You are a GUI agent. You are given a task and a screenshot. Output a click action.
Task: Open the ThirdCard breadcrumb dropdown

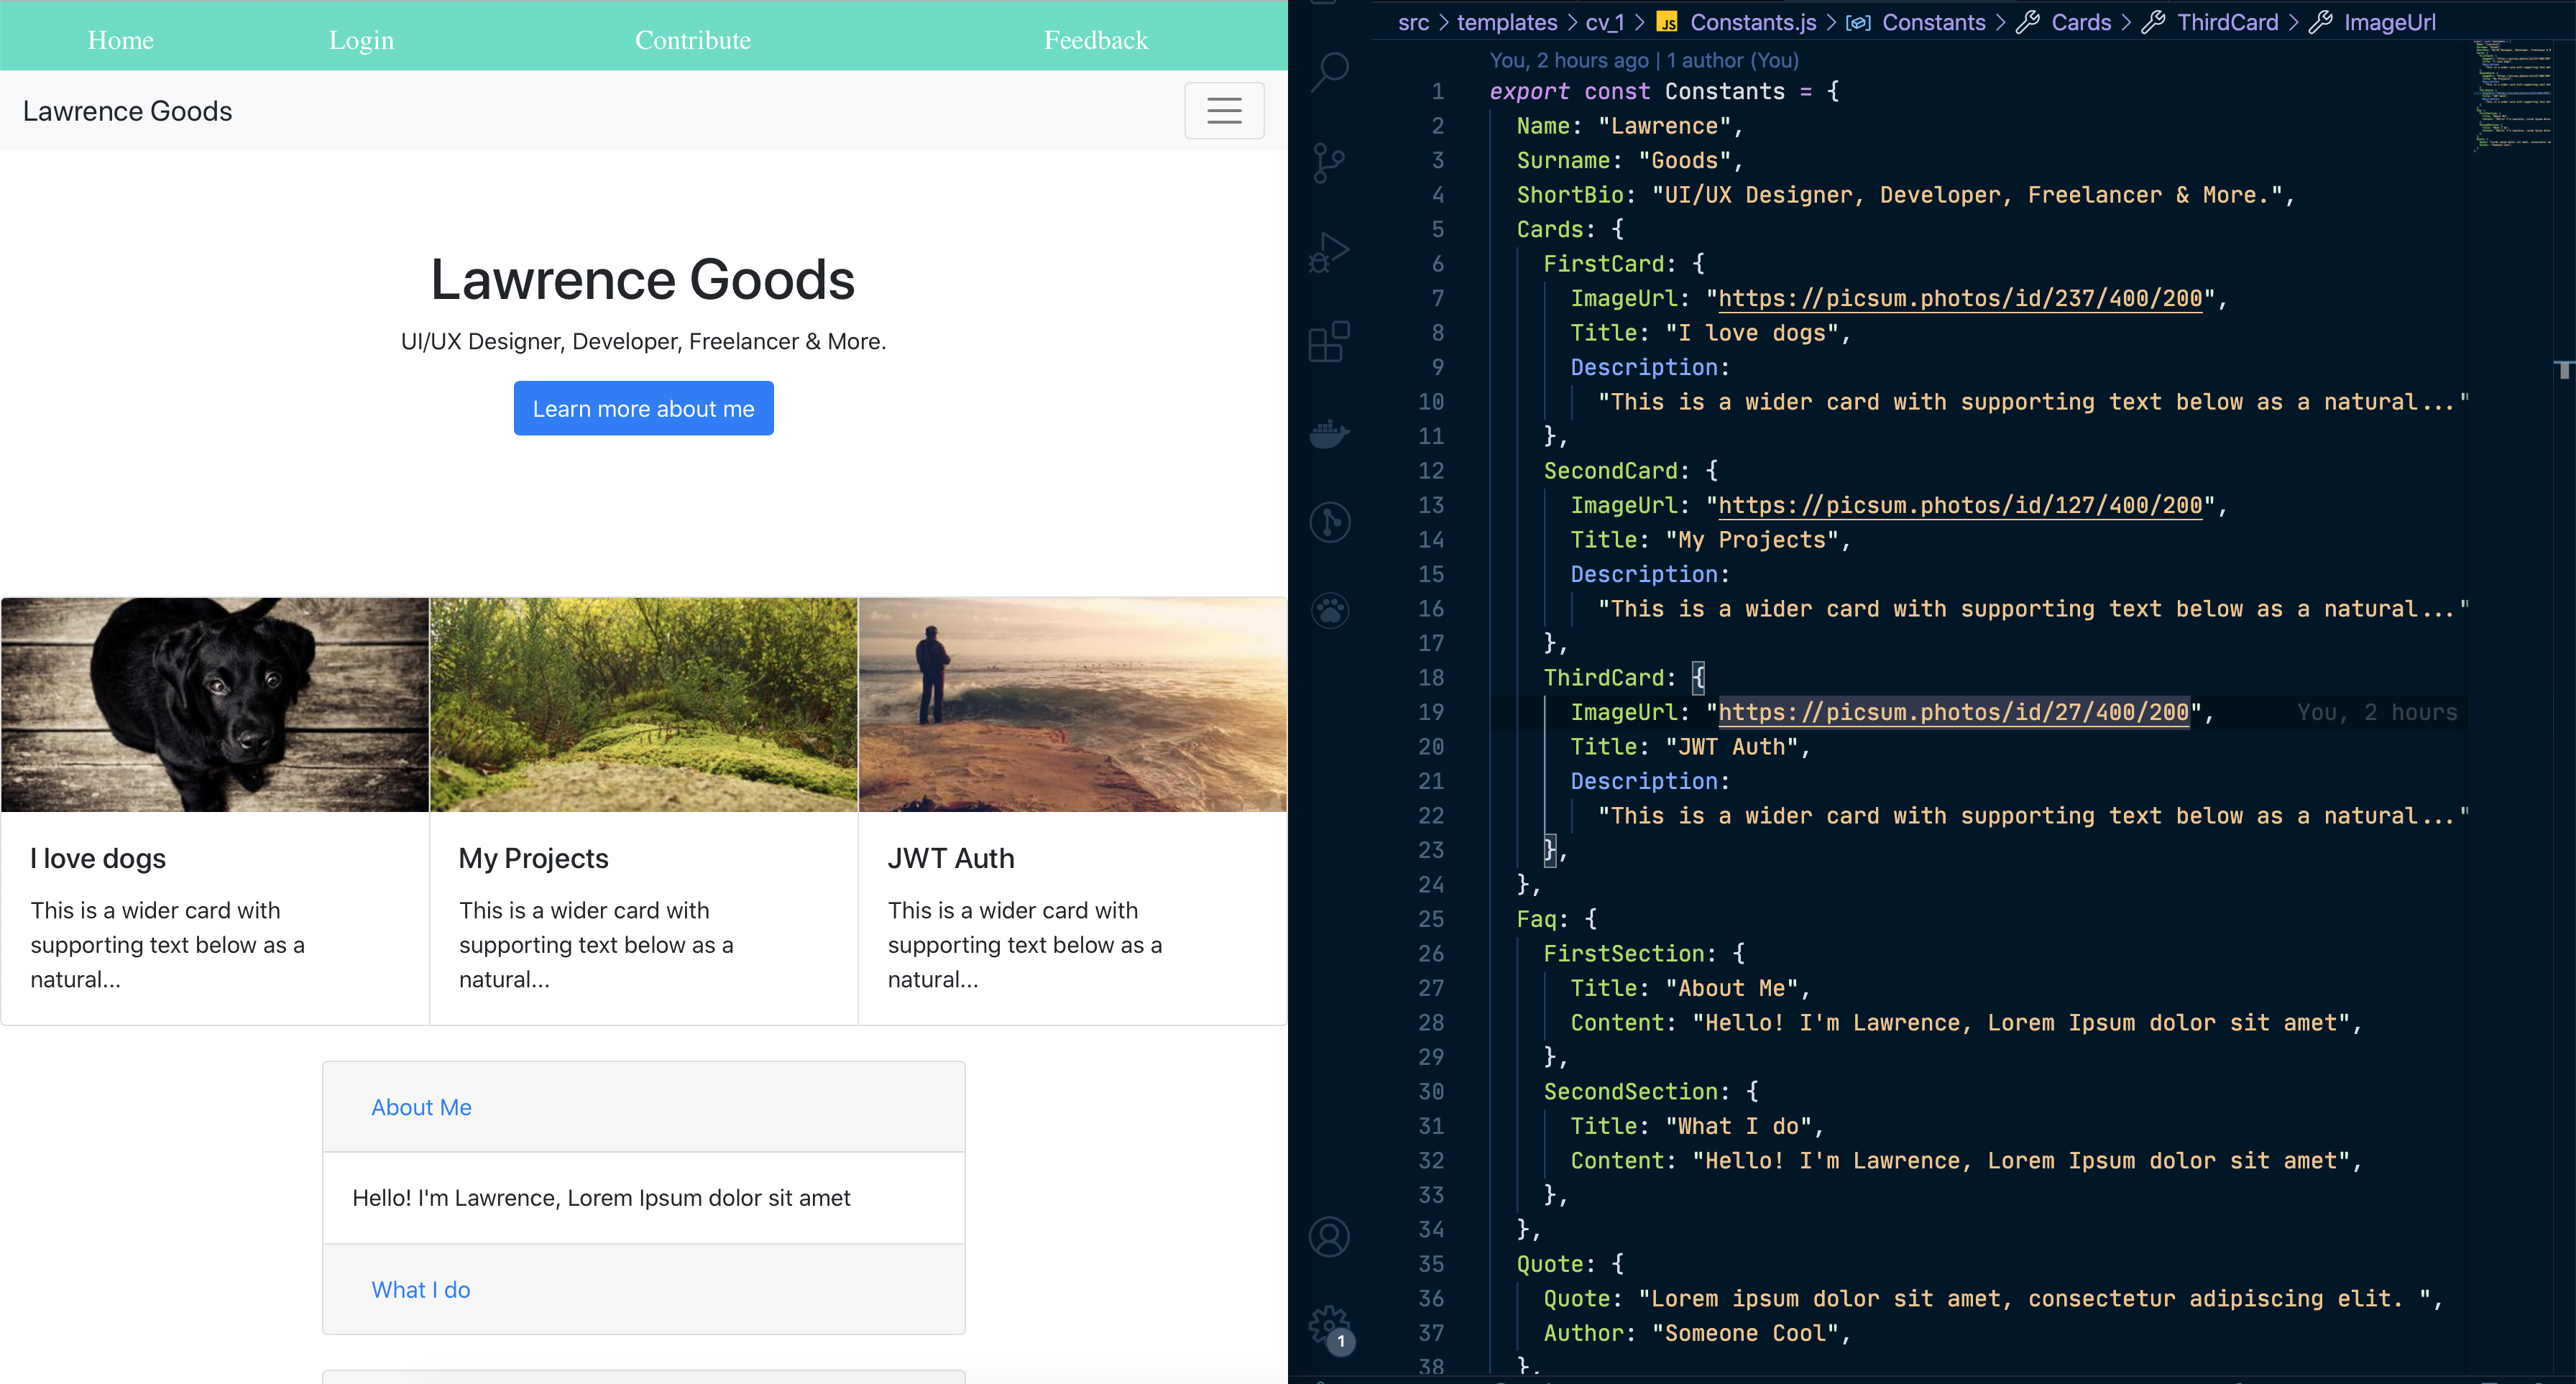tap(2227, 22)
